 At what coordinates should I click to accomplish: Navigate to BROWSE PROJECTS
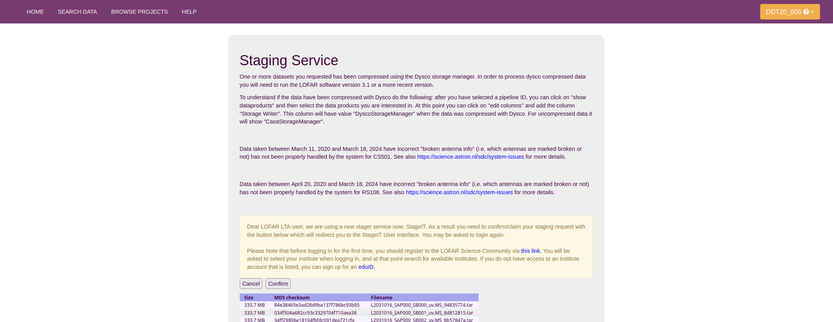139,12
